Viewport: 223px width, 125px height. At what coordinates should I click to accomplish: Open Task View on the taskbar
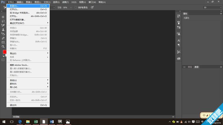[x=12, y=122]
